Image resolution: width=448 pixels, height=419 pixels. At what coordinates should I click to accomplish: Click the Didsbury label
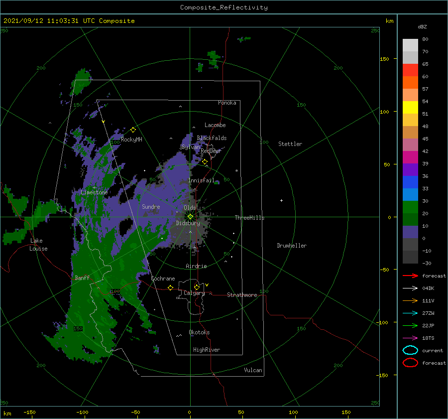[x=188, y=223]
